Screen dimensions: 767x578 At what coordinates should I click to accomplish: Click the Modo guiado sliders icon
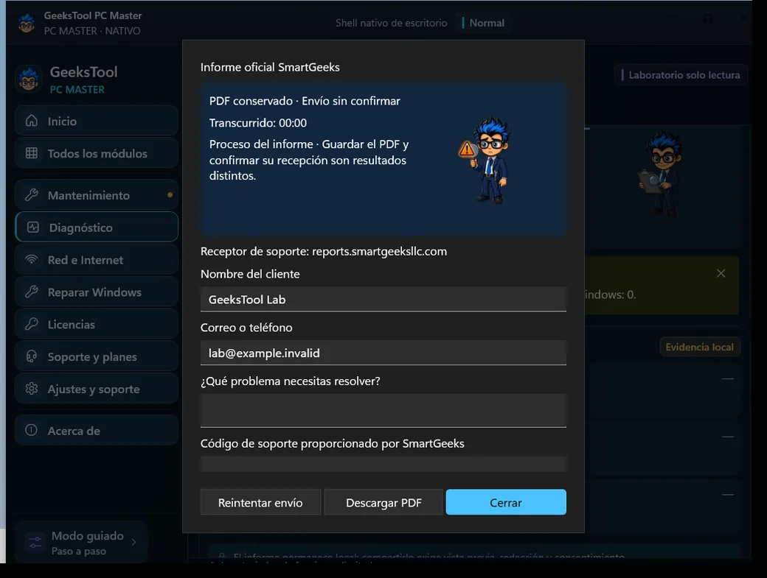pos(35,543)
